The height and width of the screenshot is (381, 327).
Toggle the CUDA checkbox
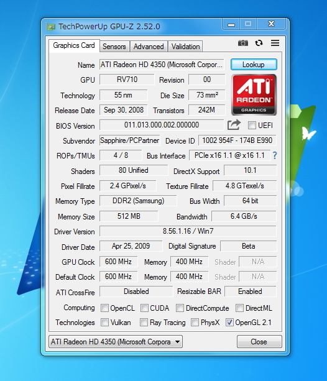click(144, 308)
